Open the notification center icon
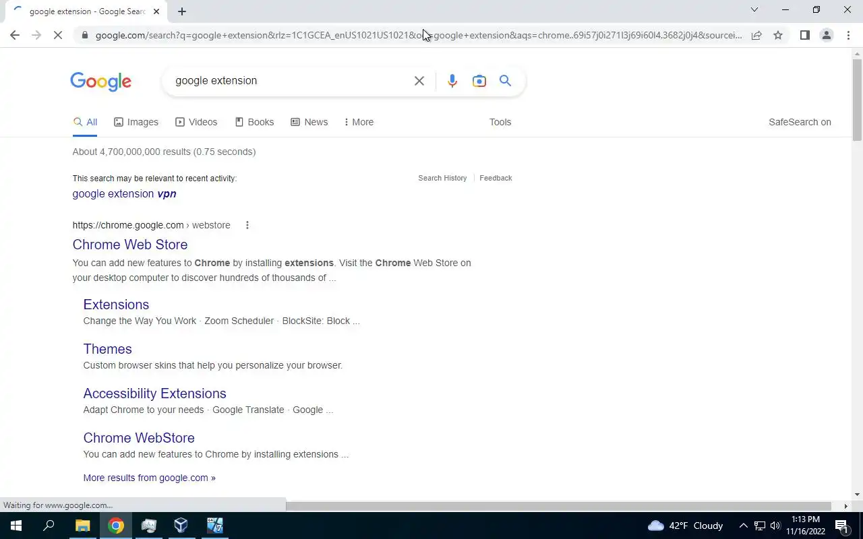Viewport: 863px width, 539px height. (841, 526)
